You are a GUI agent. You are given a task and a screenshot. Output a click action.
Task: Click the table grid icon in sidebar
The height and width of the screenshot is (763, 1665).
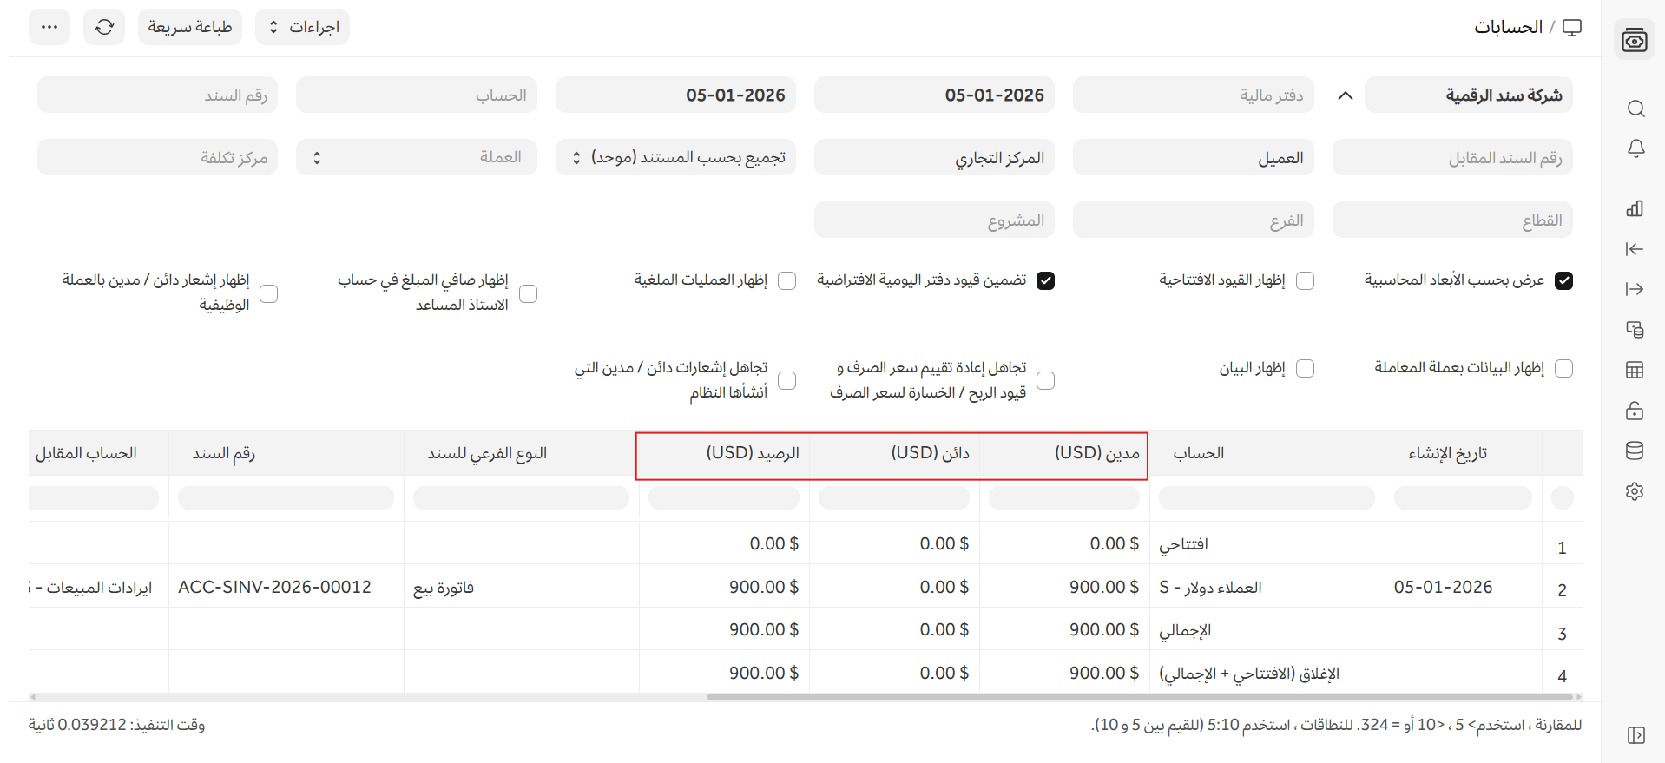(1635, 371)
